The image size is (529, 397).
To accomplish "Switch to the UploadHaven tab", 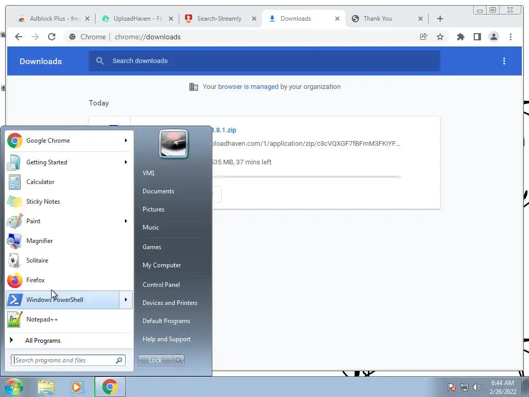I will tap(137, 19).
